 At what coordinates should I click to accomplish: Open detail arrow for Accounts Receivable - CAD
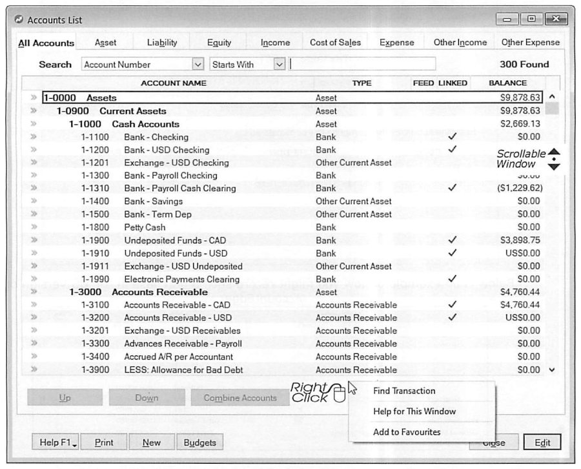34,304
